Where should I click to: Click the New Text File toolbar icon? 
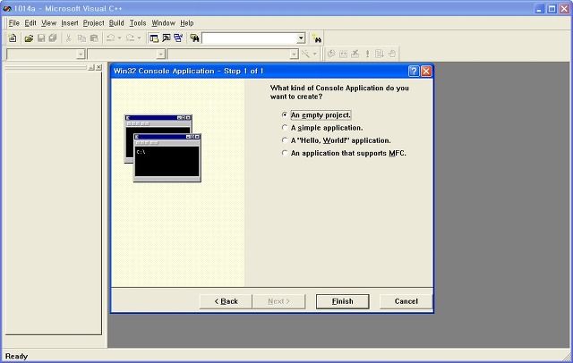coord(13,38)
